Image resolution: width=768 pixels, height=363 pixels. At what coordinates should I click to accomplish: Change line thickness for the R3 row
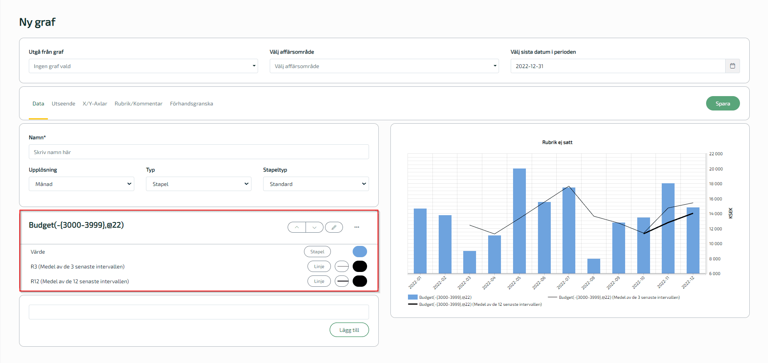tap(342, 267)
